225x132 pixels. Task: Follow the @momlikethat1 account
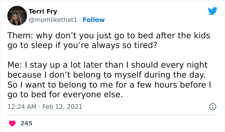tap(94, 20)
